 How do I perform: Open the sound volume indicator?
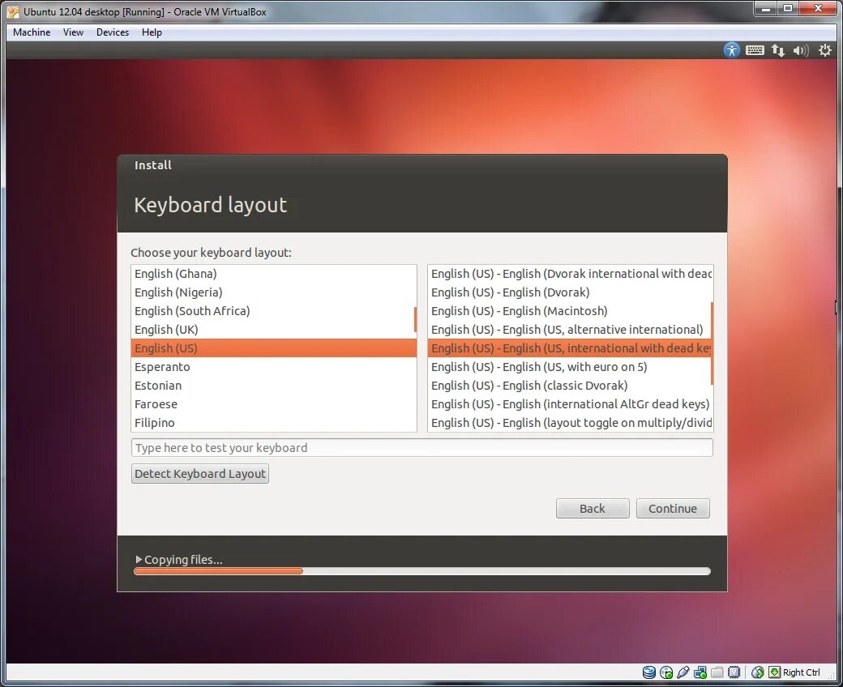(801, 50)
